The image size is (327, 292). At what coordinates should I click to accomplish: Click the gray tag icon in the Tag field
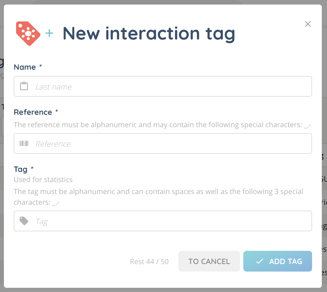click(24, 221)
